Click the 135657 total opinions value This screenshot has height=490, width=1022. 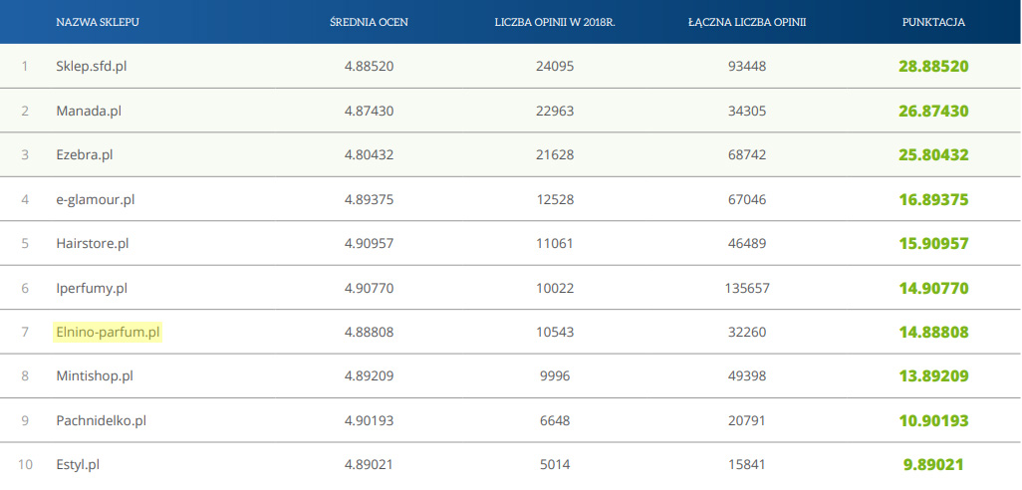[747, 288]
